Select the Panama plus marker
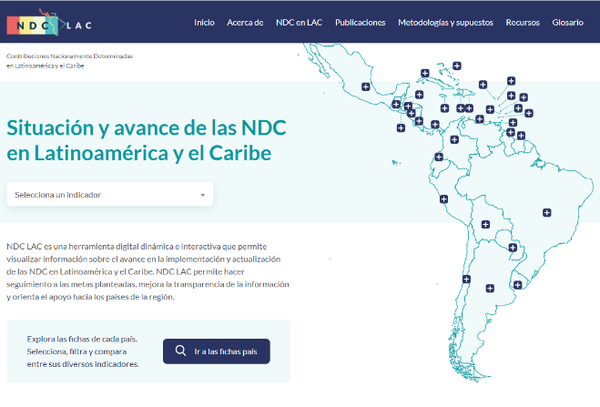This screenshot has height=407, width=600. point(435,125)
